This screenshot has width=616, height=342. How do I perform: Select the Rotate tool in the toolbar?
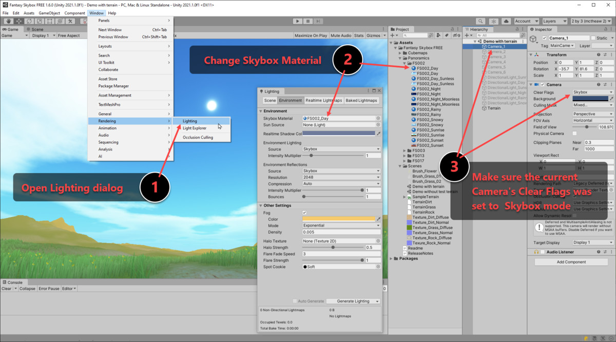[29, 21]
